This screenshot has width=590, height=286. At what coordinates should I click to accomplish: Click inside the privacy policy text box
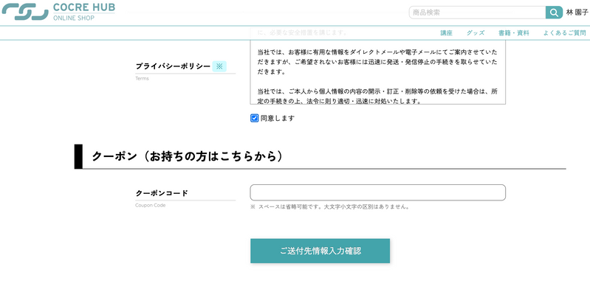[x=378, y=66]
